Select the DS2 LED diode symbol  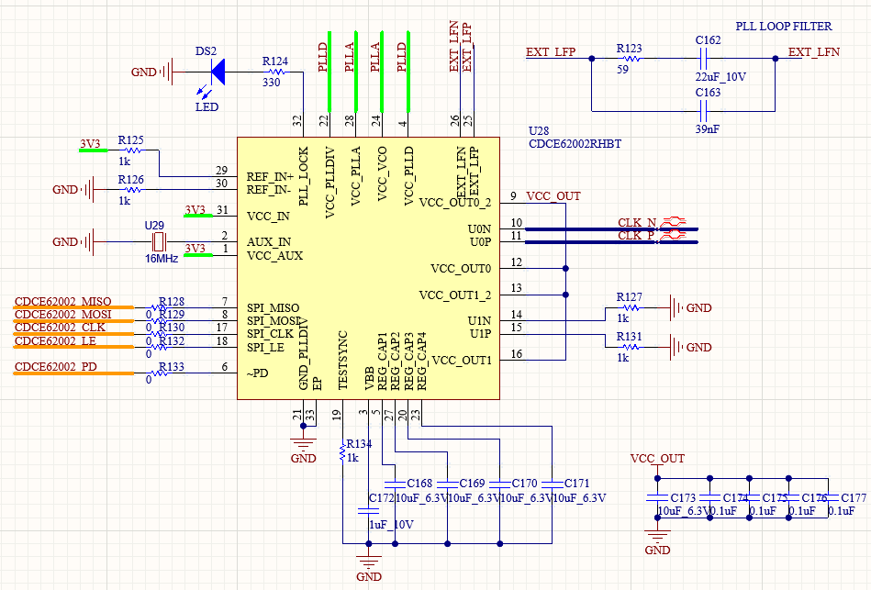218,72
